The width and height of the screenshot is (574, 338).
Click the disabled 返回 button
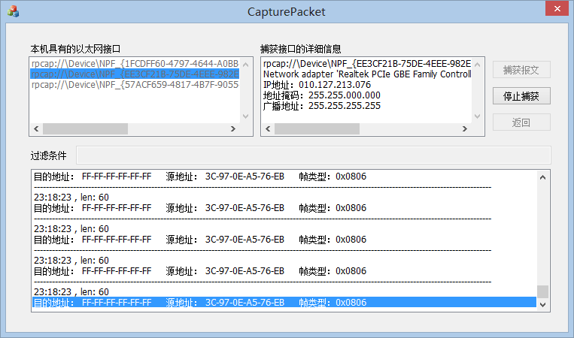tap(521, 122)
